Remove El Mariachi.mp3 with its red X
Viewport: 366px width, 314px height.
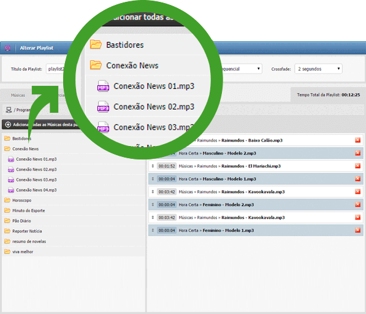pos(357,166)
